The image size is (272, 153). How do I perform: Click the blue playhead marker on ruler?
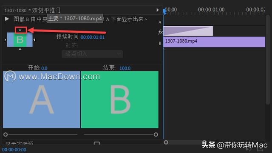click(164, 12)
